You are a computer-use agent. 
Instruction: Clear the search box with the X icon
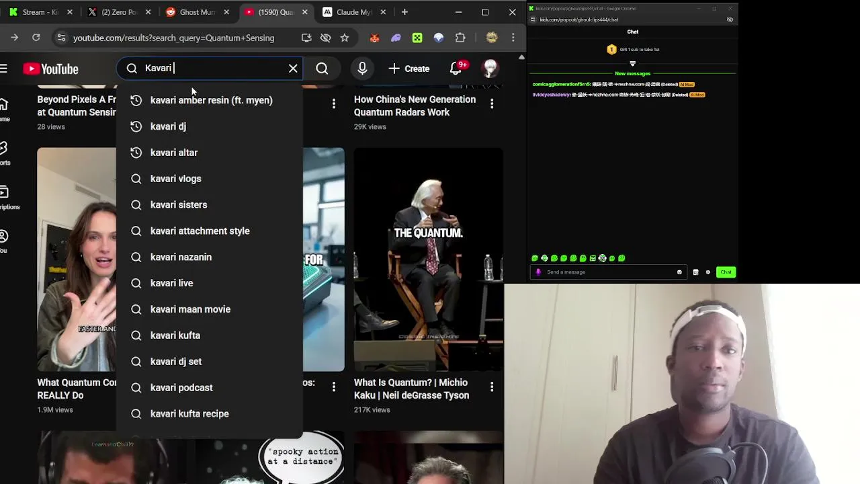coord(293,69)
